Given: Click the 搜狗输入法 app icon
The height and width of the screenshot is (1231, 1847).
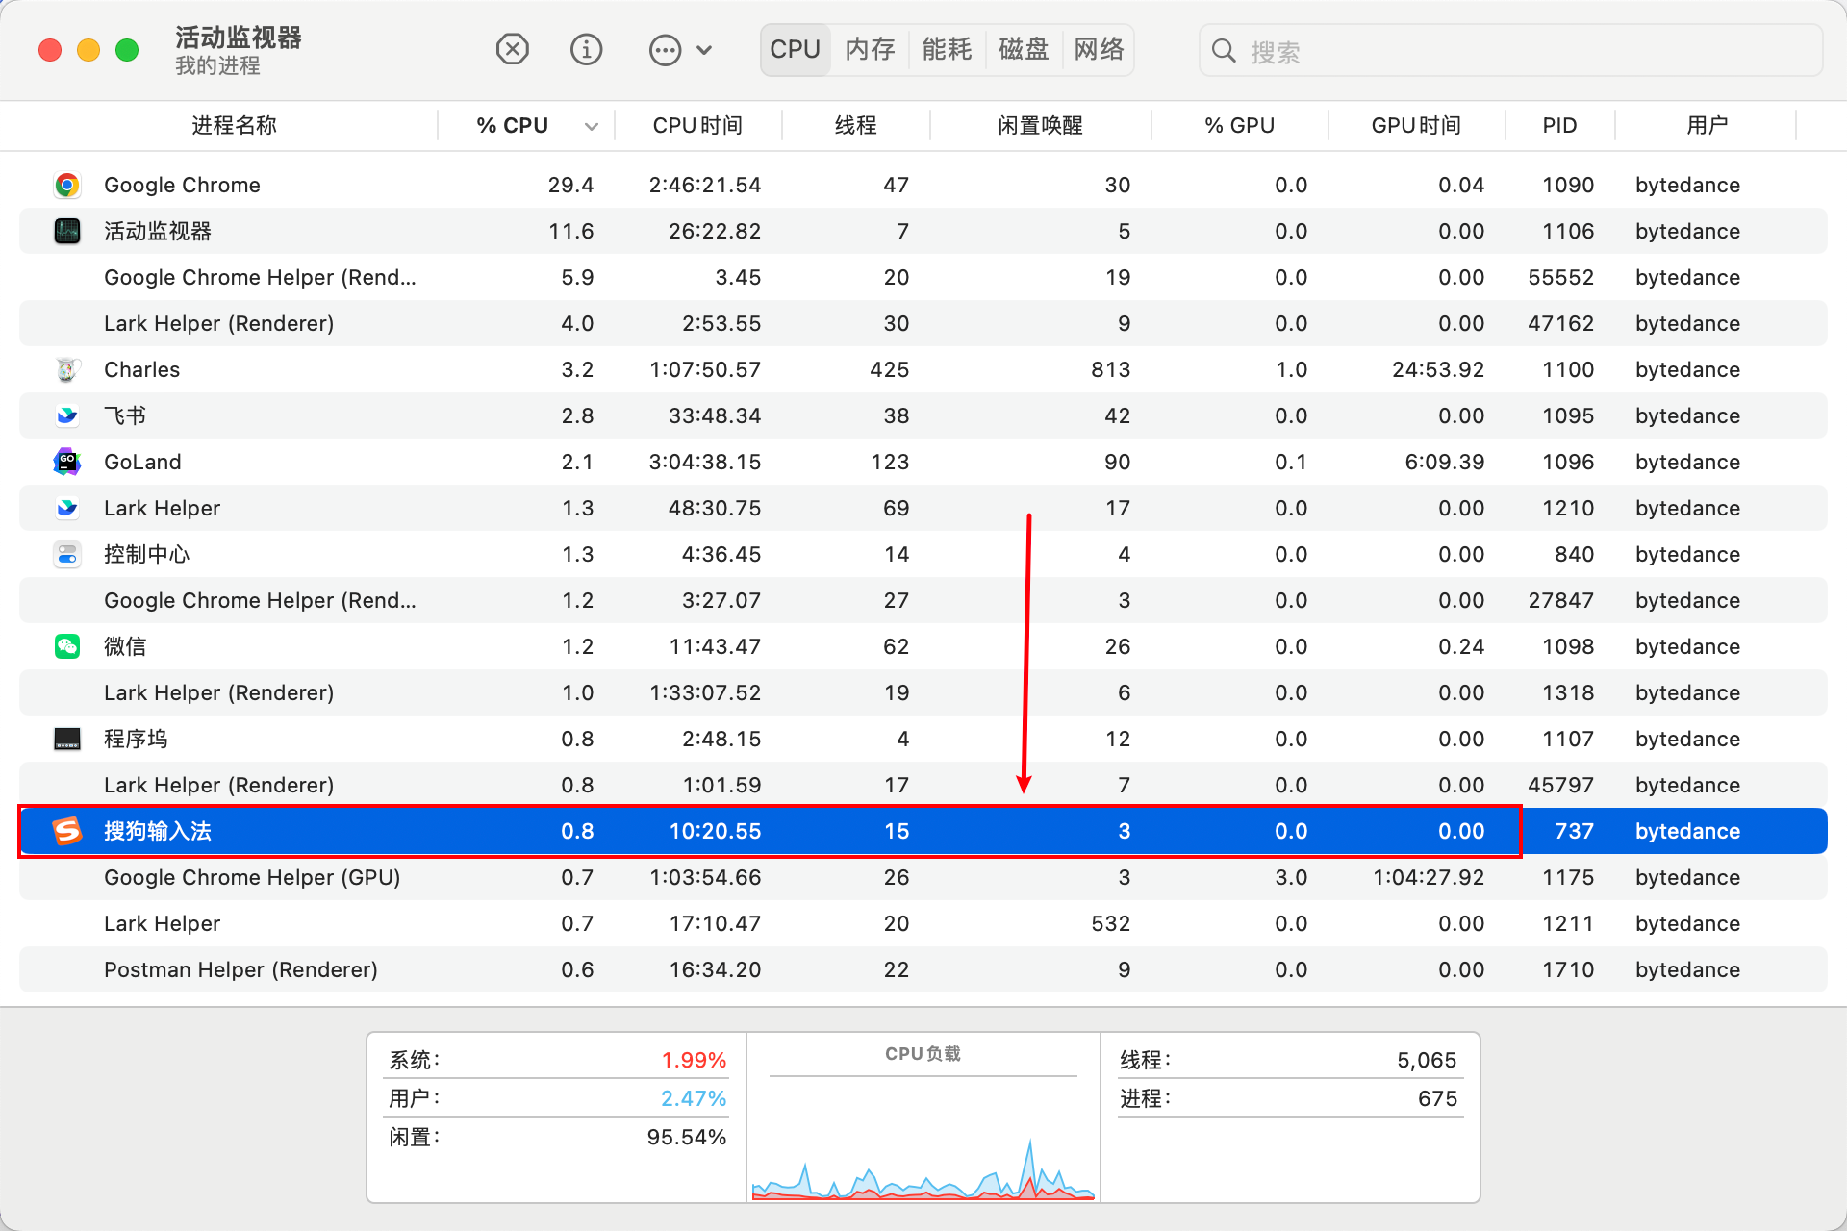Looking at the screenshot, I should [67, 831].
